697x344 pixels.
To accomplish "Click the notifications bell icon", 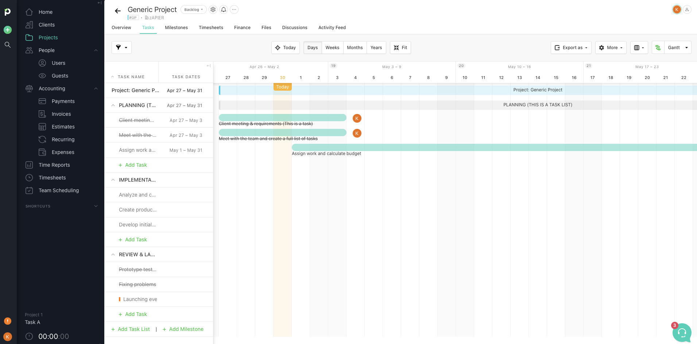I will click(224, 9).
